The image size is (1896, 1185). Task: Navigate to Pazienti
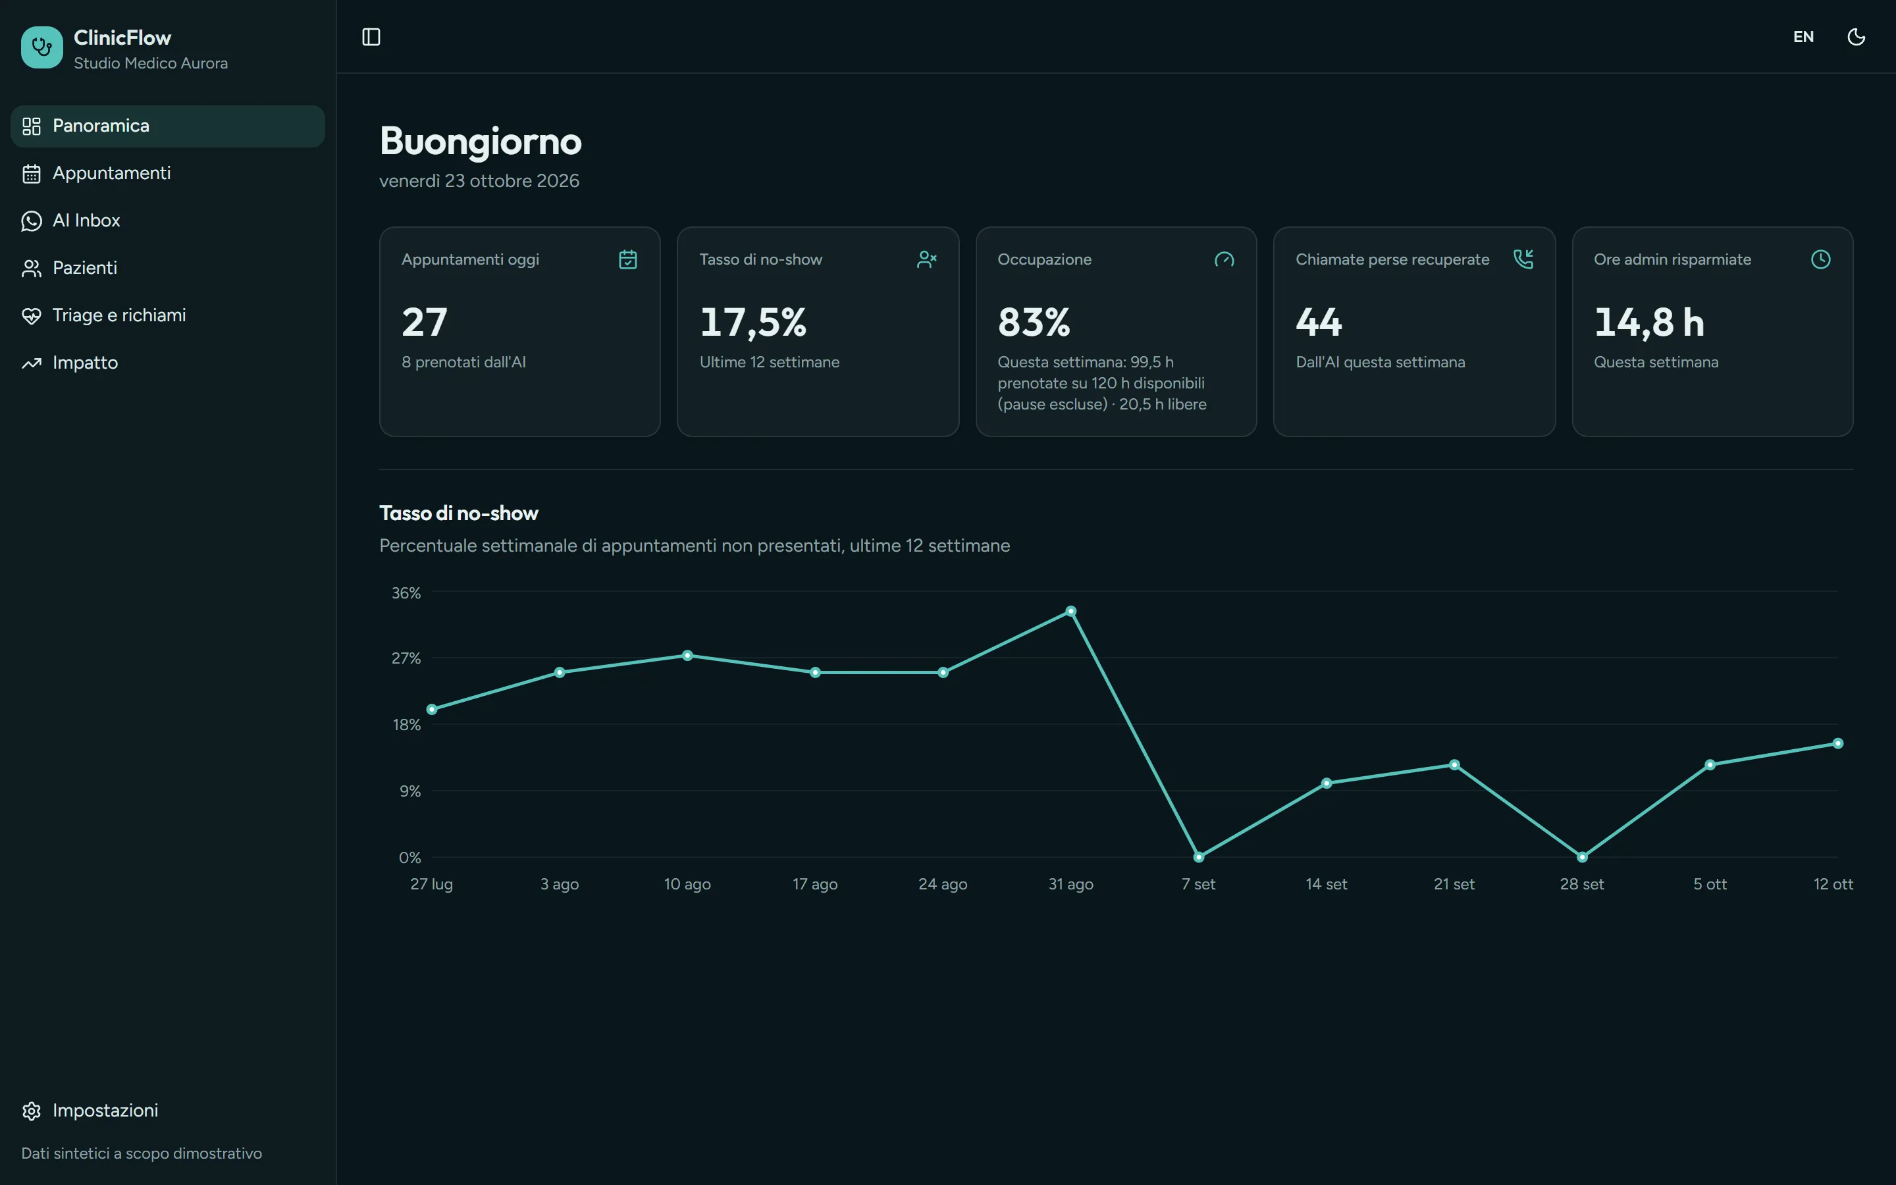coord(168,268)
